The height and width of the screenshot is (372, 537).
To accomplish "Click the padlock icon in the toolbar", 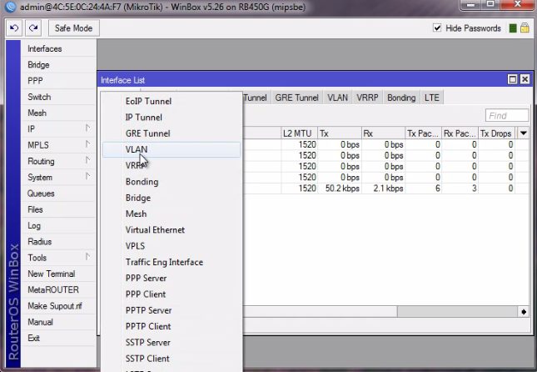I will click(525, 28).
